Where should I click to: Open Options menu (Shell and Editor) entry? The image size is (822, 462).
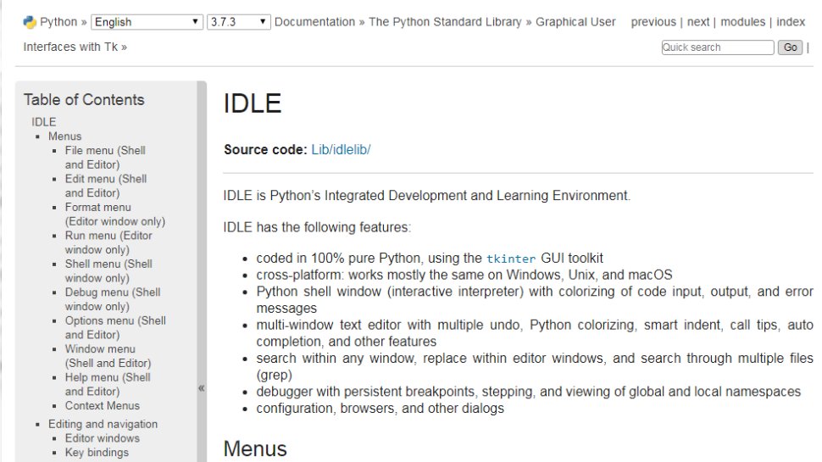coord(115,327)
